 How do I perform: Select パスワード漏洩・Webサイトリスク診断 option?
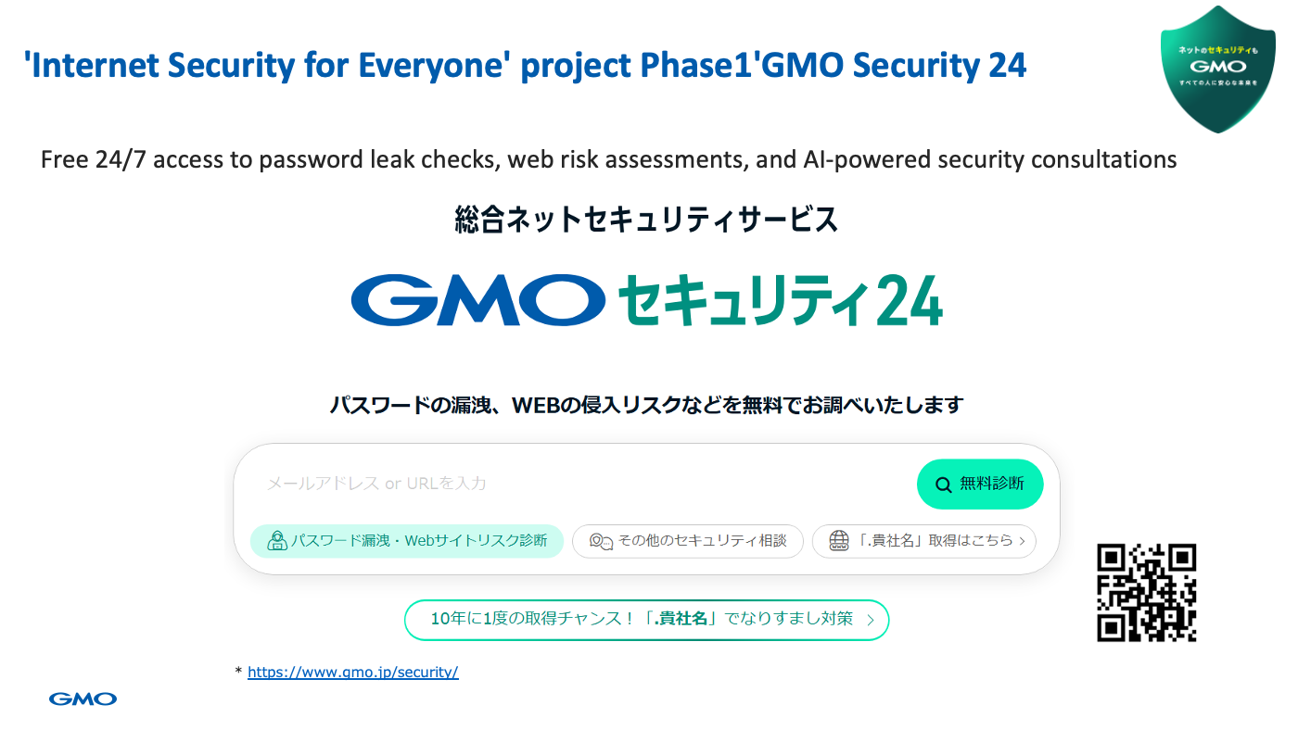407,541
